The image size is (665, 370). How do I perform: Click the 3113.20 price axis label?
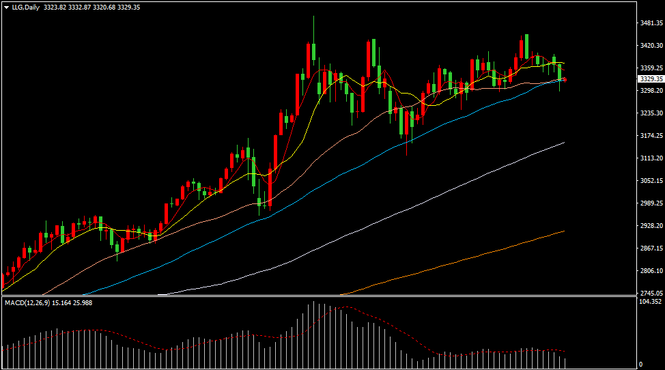point(651,158)
